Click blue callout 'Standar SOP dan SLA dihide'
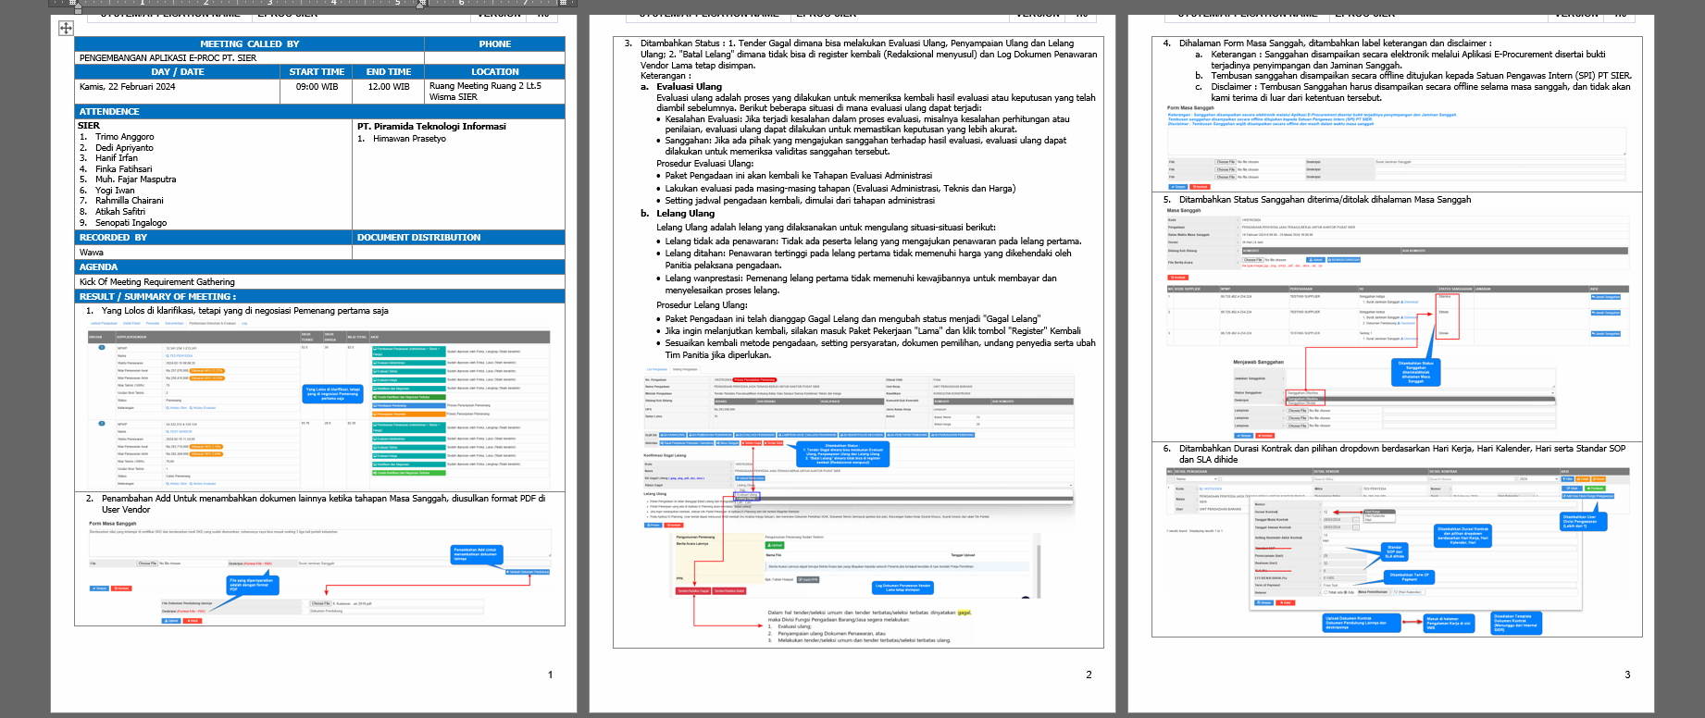Viewport: 1705px width, 718px height. coord(1394,552)
